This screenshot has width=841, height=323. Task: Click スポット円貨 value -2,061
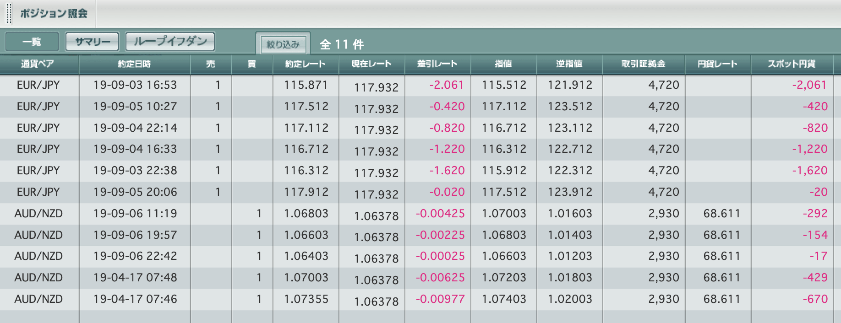[810, 85]
